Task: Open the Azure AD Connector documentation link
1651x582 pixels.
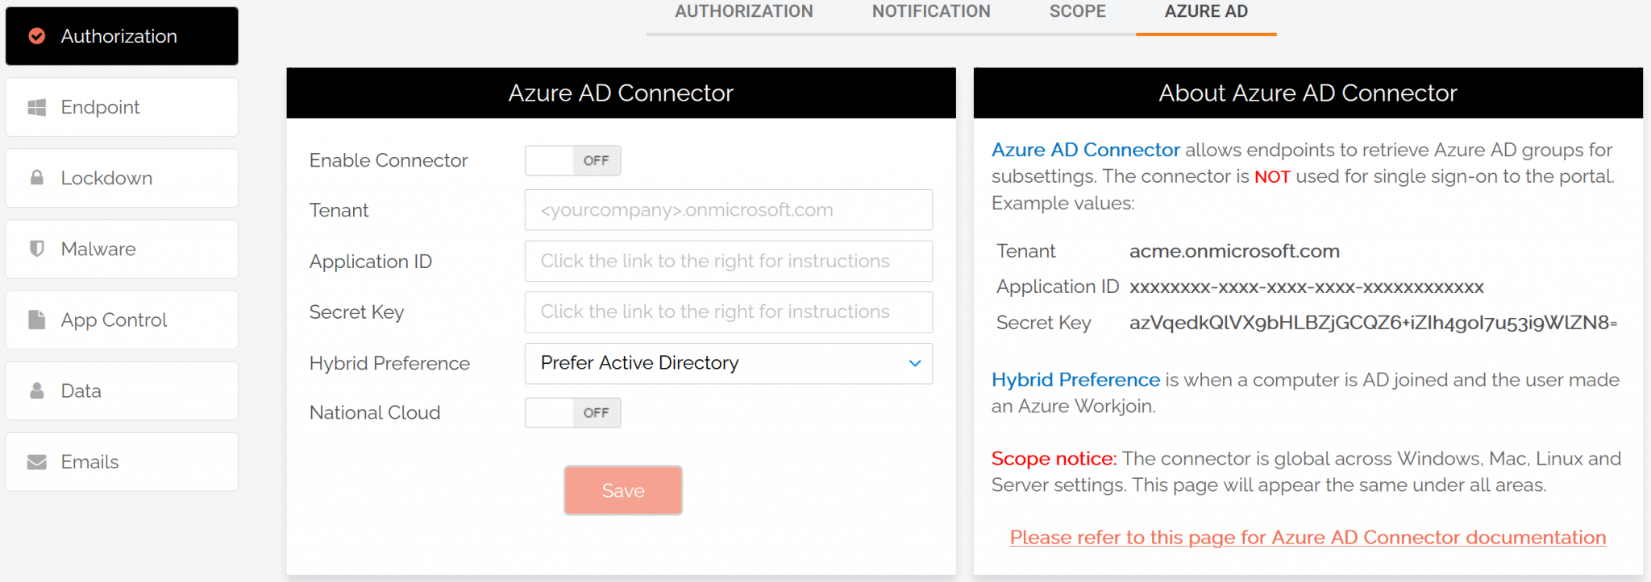Action: pos(1307,537)
